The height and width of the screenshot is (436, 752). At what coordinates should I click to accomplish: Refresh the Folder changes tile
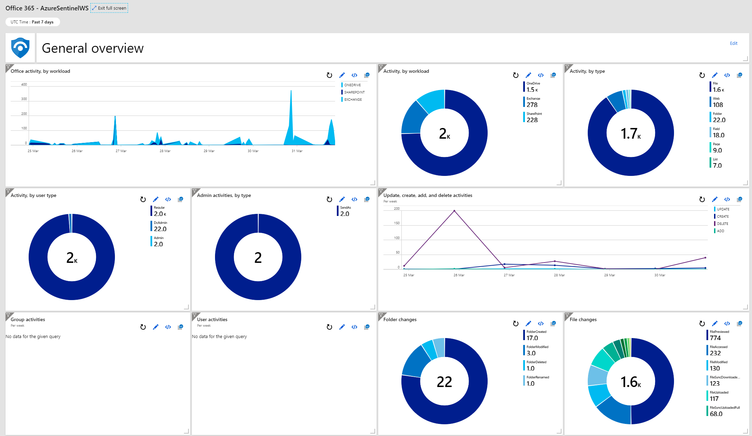(516, 324)
